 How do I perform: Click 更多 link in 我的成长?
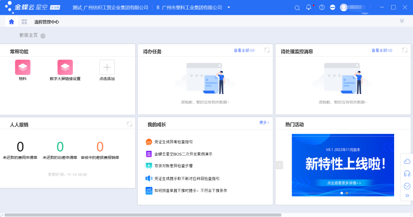pos(264,123)
